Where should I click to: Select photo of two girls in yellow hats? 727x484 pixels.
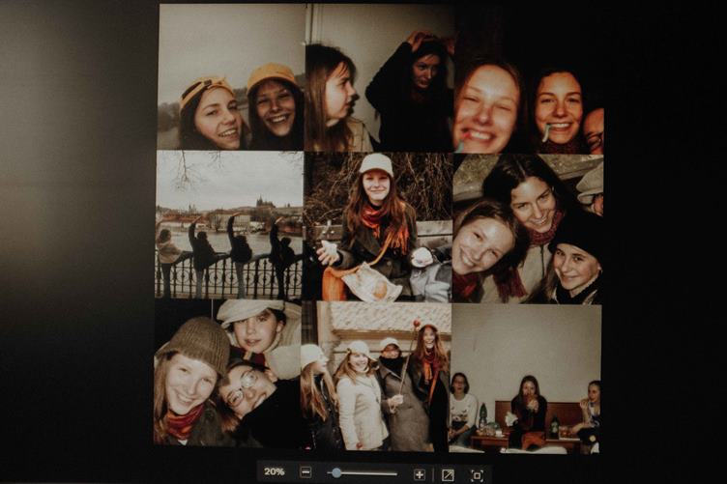231,77
